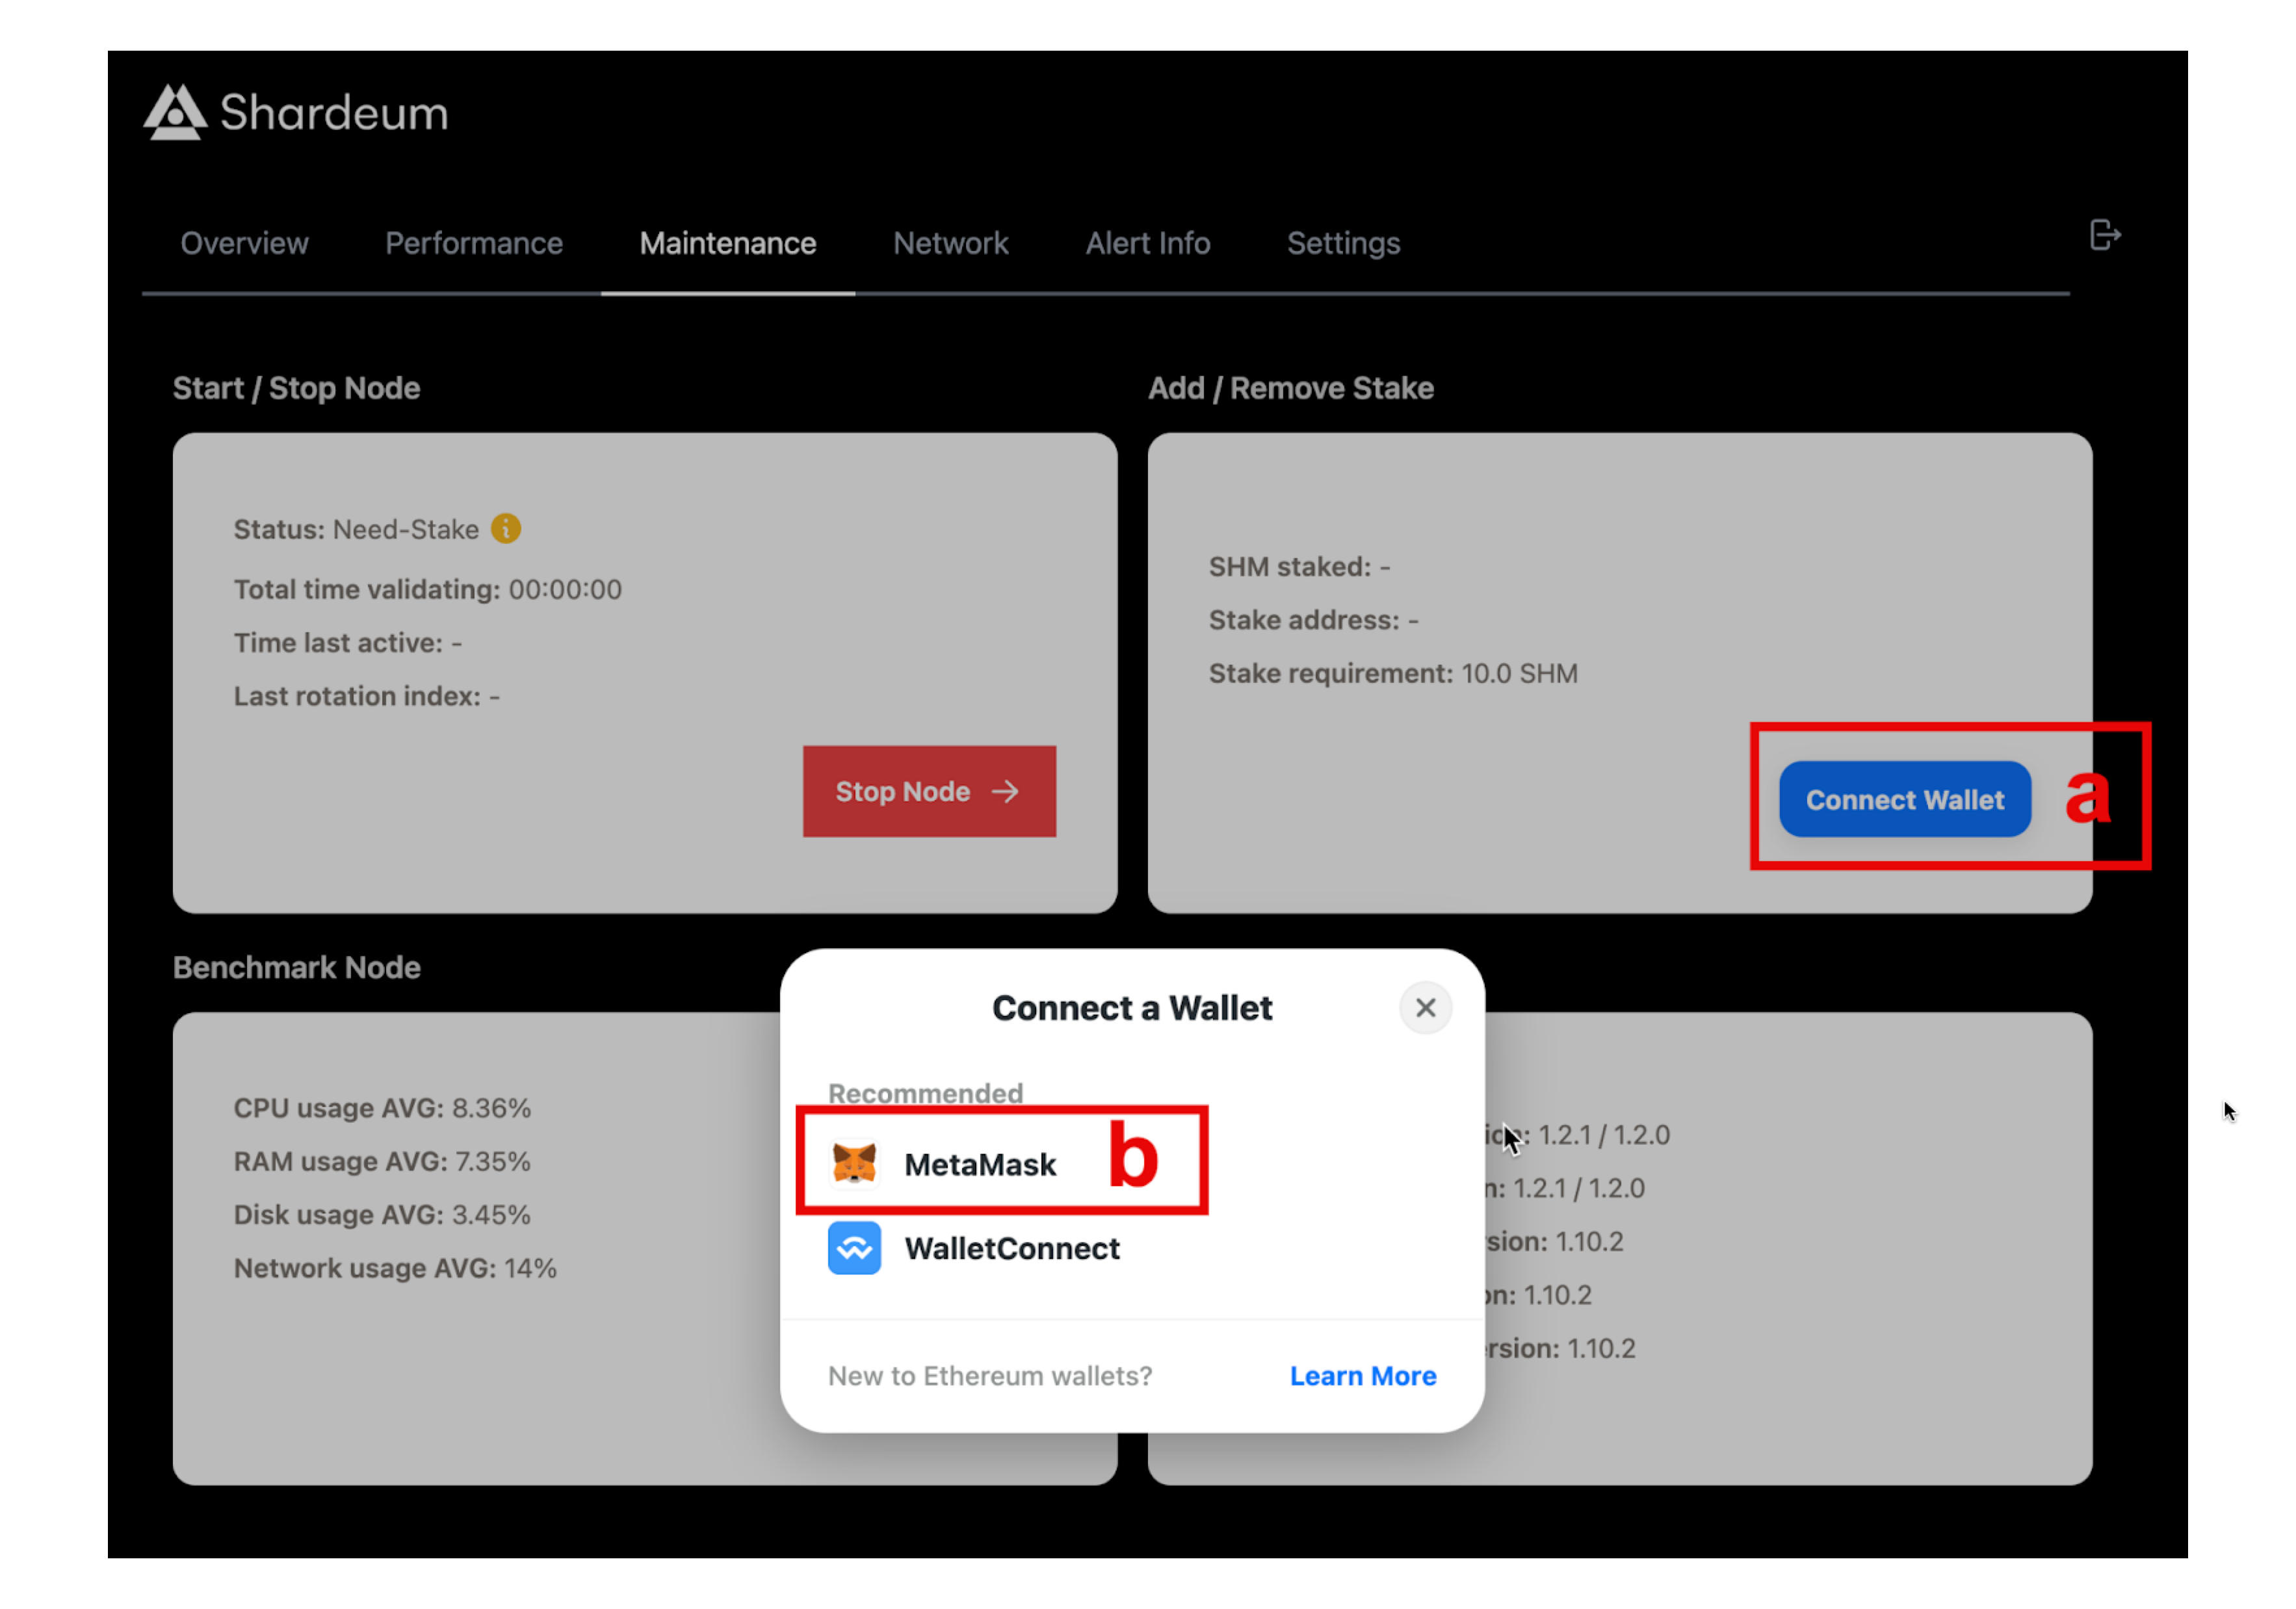Click the Benchmark Node heading
Viewport: 2296px width, 1609px height.
(297, 968)
